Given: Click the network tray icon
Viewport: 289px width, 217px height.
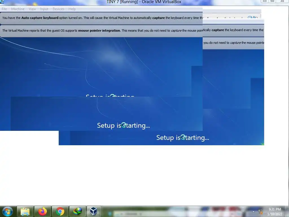Looking at the screenshot, I should pos(260,212).
